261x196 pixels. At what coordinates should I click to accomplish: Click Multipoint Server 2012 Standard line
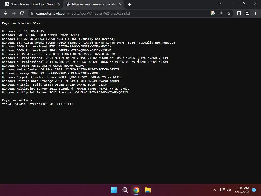coord(66,89)
